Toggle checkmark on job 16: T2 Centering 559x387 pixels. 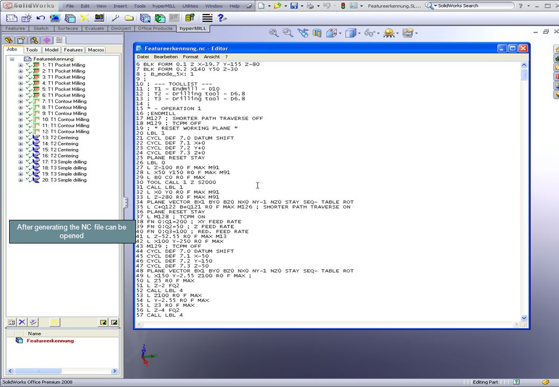click(x=29, y=156)
